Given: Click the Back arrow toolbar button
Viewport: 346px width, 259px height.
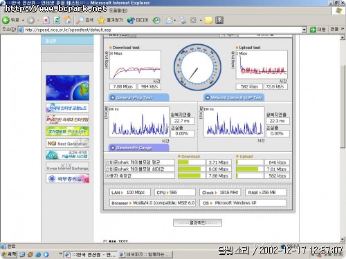Looking at the screenshot, I should [x=6, y=20].
